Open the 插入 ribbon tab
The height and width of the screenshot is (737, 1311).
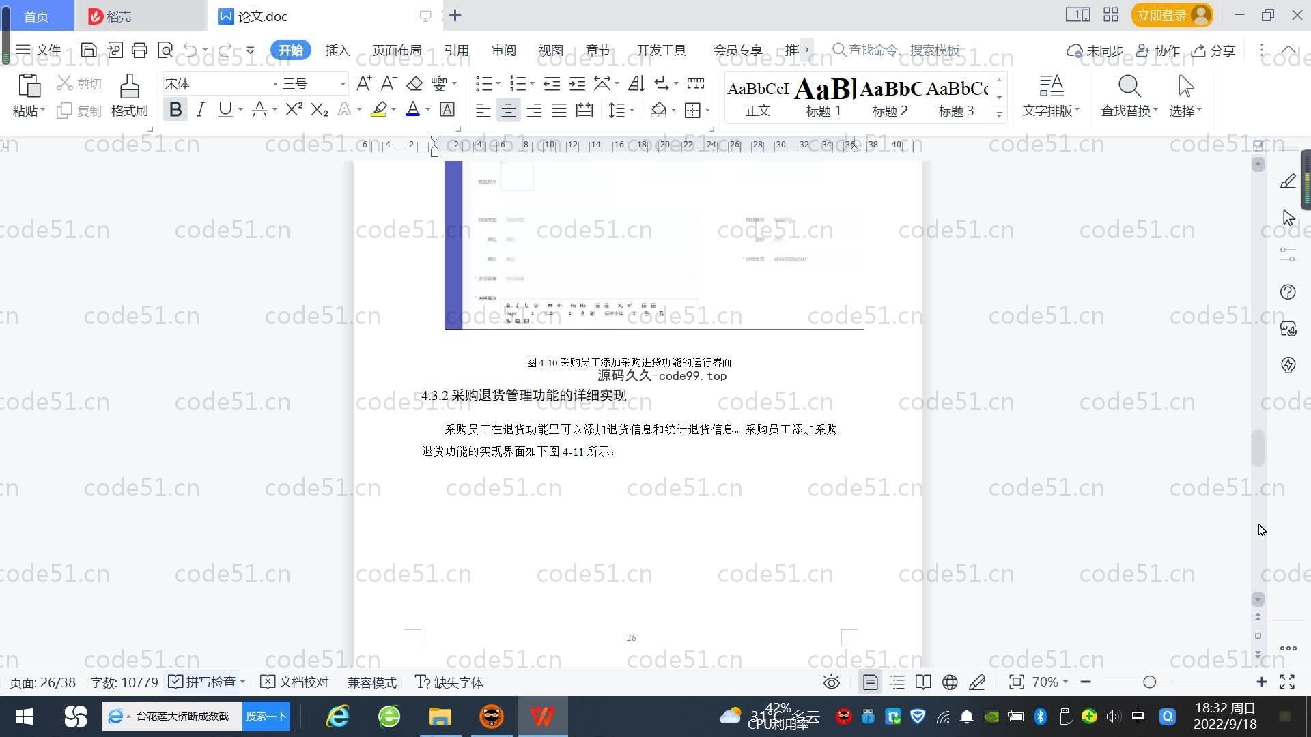(x=337, y=50)
